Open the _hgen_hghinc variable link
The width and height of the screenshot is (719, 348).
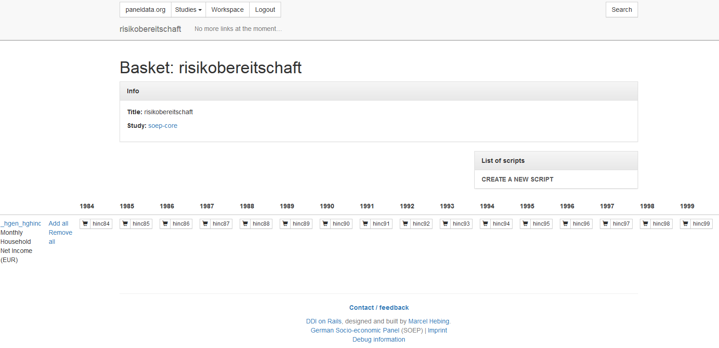click(x=21, y=223)
